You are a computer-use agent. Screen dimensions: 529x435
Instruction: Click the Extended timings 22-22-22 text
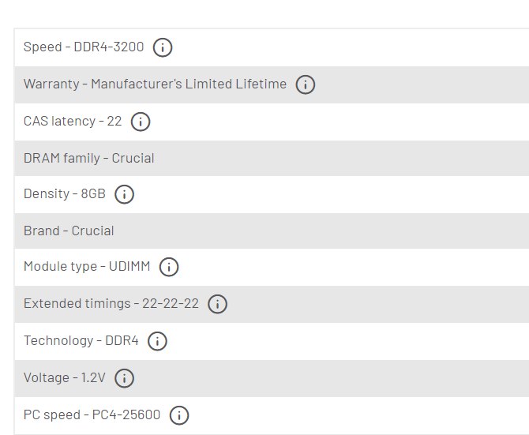coord(111,303)
